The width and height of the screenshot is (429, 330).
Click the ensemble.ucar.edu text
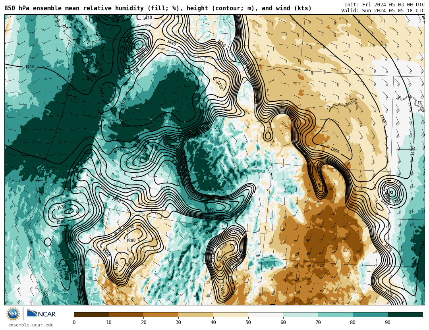coord(31,325)
